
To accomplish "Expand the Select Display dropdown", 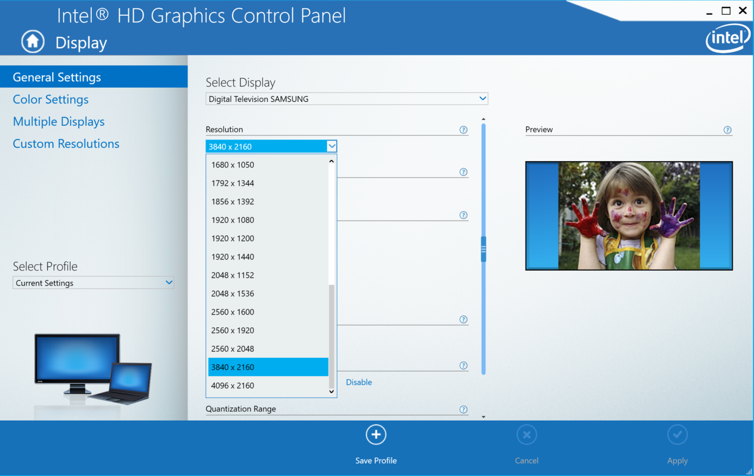I will tap(482, 99).
